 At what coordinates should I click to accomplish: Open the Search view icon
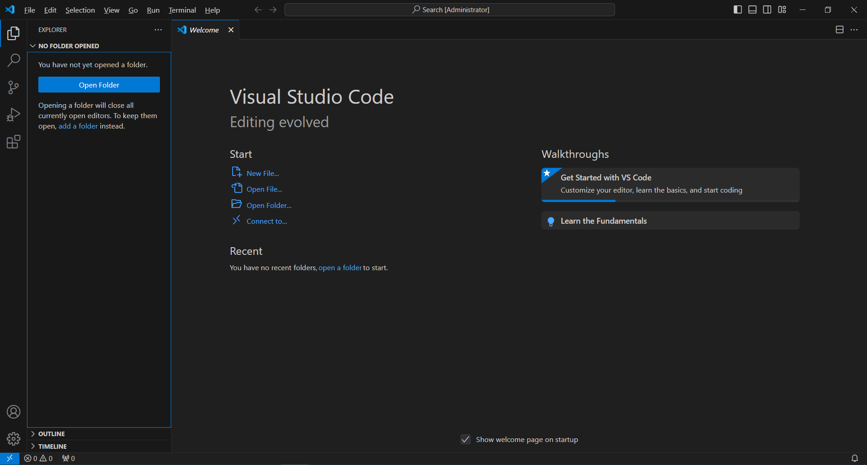tap(14, 60)
